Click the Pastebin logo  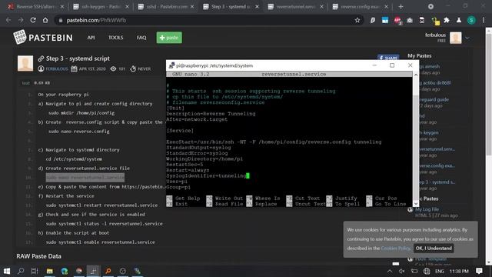click(43, 38)
